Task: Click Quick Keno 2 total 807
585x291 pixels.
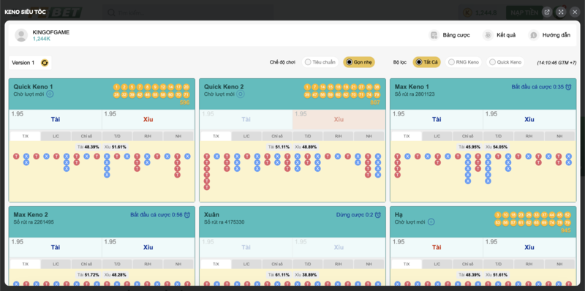Action: (x=375, y=102)
